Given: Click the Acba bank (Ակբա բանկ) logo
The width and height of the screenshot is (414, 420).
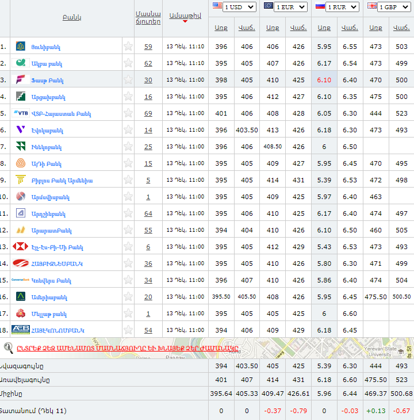Looking at the screenshot, I should coord(21,63).
